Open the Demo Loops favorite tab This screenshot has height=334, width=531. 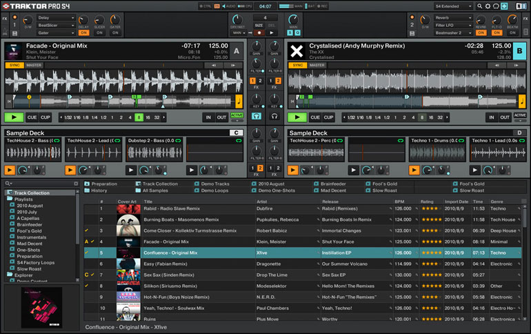[x=215, y=190]
